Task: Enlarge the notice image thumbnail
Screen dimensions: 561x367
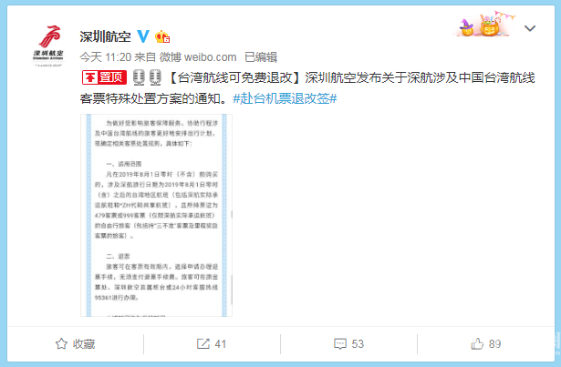Action: (x=156, y=215)
